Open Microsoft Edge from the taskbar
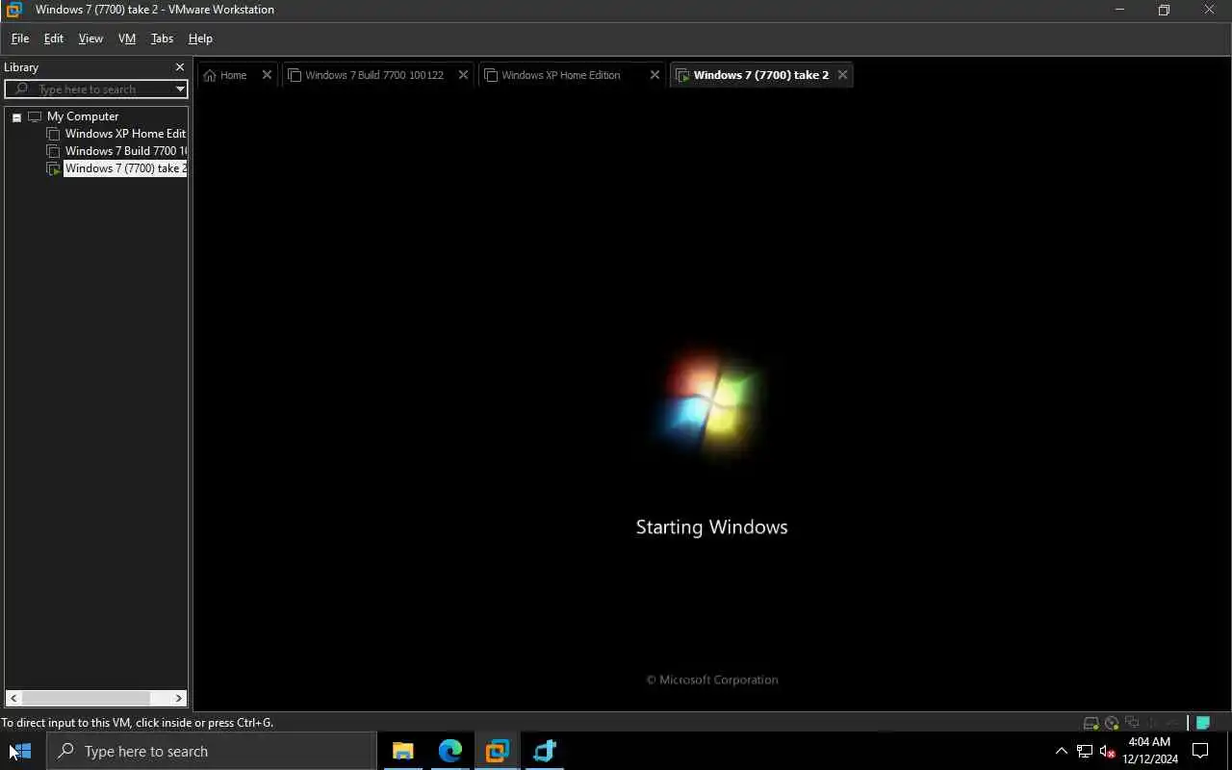The height and width of the screenshot is (770, 1232). pos(449,751)
